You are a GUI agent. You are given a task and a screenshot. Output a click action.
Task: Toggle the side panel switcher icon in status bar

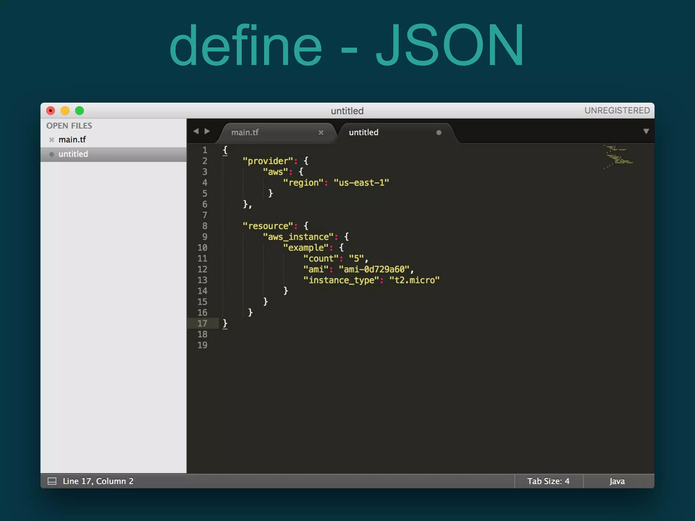(x=52, y=481)
